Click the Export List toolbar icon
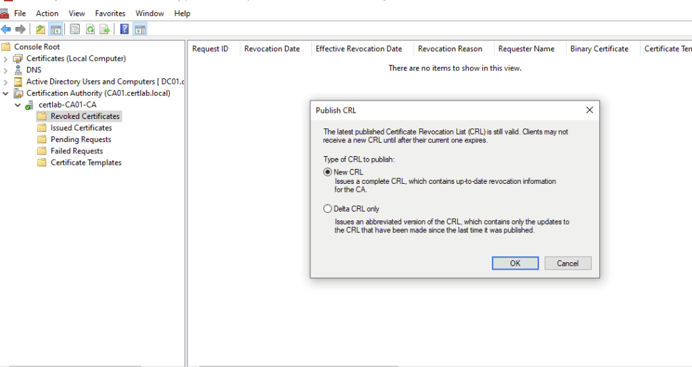 [x=105, y=29]
